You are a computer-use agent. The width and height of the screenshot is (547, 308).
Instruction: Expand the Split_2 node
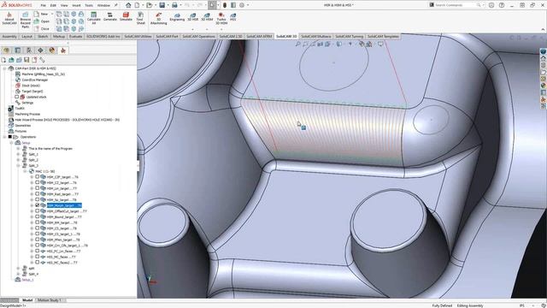[x=18, y=160]
